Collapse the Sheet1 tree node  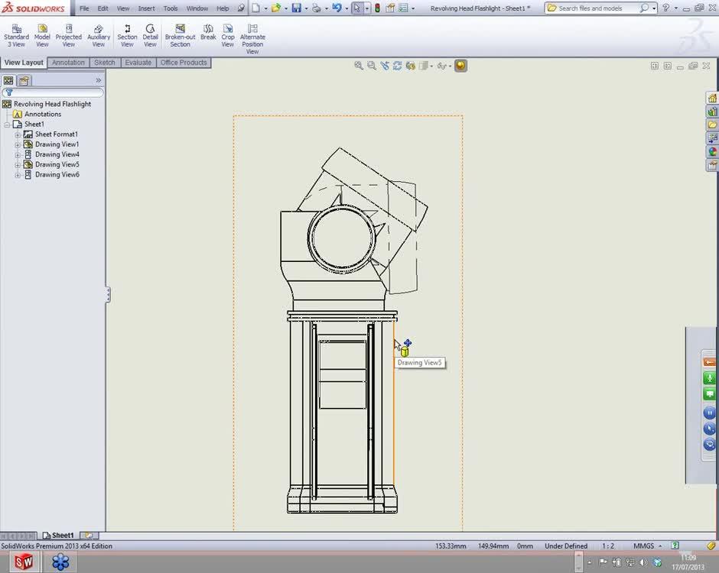pyautogui.click(x=7, y=124)
